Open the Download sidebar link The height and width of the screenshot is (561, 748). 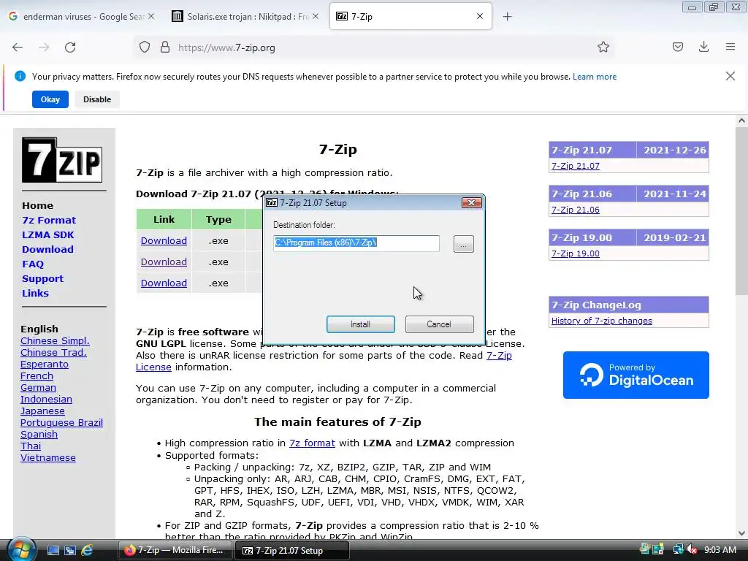click(x=47, y=250)
